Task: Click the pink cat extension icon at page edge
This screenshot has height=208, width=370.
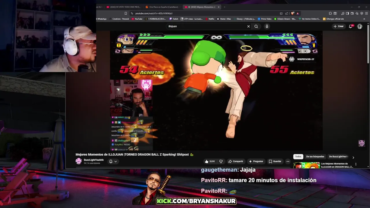Action: pyautogui.click(x=362, y=143)
